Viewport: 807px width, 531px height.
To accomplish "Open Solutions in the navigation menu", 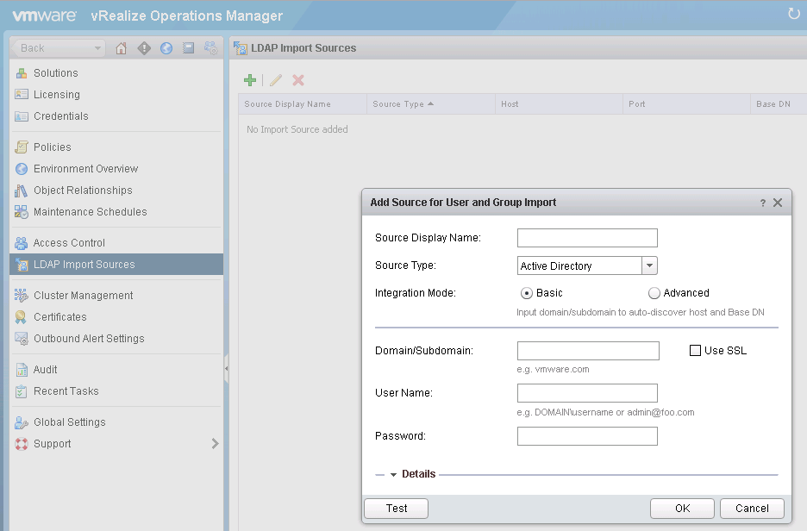I will tap(55, 73).
